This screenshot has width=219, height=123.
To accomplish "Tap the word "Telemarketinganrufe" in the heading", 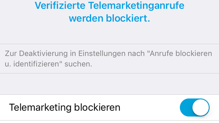I will pos(136,5).
